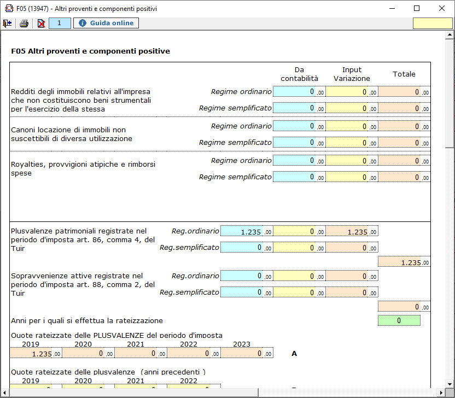
Task: Select Royalties Regime ordinario Input Variazione field
Action: 352,161
